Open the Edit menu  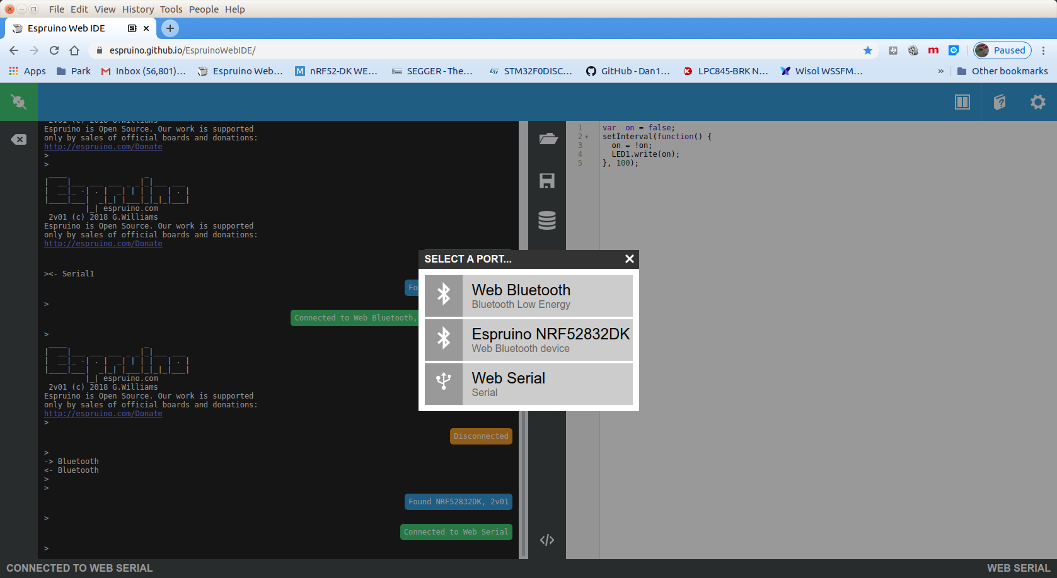coord(79,9)
